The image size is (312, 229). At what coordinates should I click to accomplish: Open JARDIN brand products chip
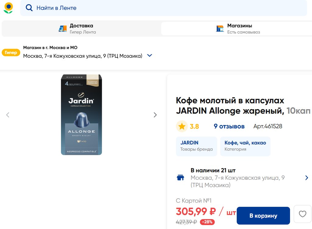(x=197, y=146)
